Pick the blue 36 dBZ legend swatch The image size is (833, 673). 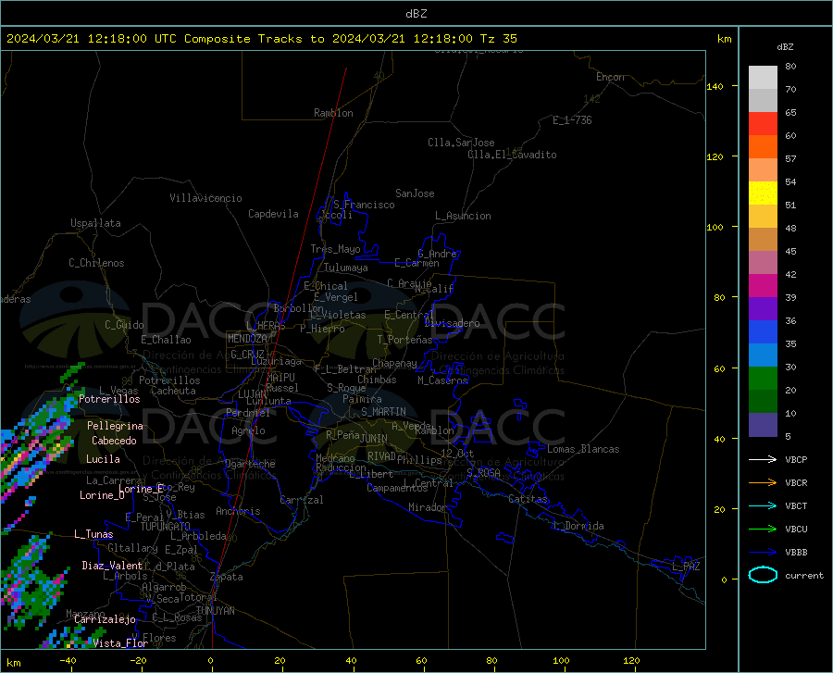click(763, 332)
